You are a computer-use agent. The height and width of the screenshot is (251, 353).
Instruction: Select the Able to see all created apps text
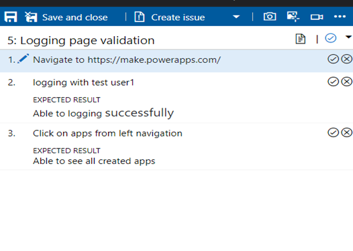point(94,161)
